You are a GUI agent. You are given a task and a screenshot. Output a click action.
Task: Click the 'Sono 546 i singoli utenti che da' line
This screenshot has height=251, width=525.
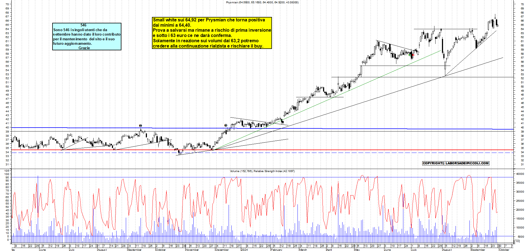click(80, 30)
